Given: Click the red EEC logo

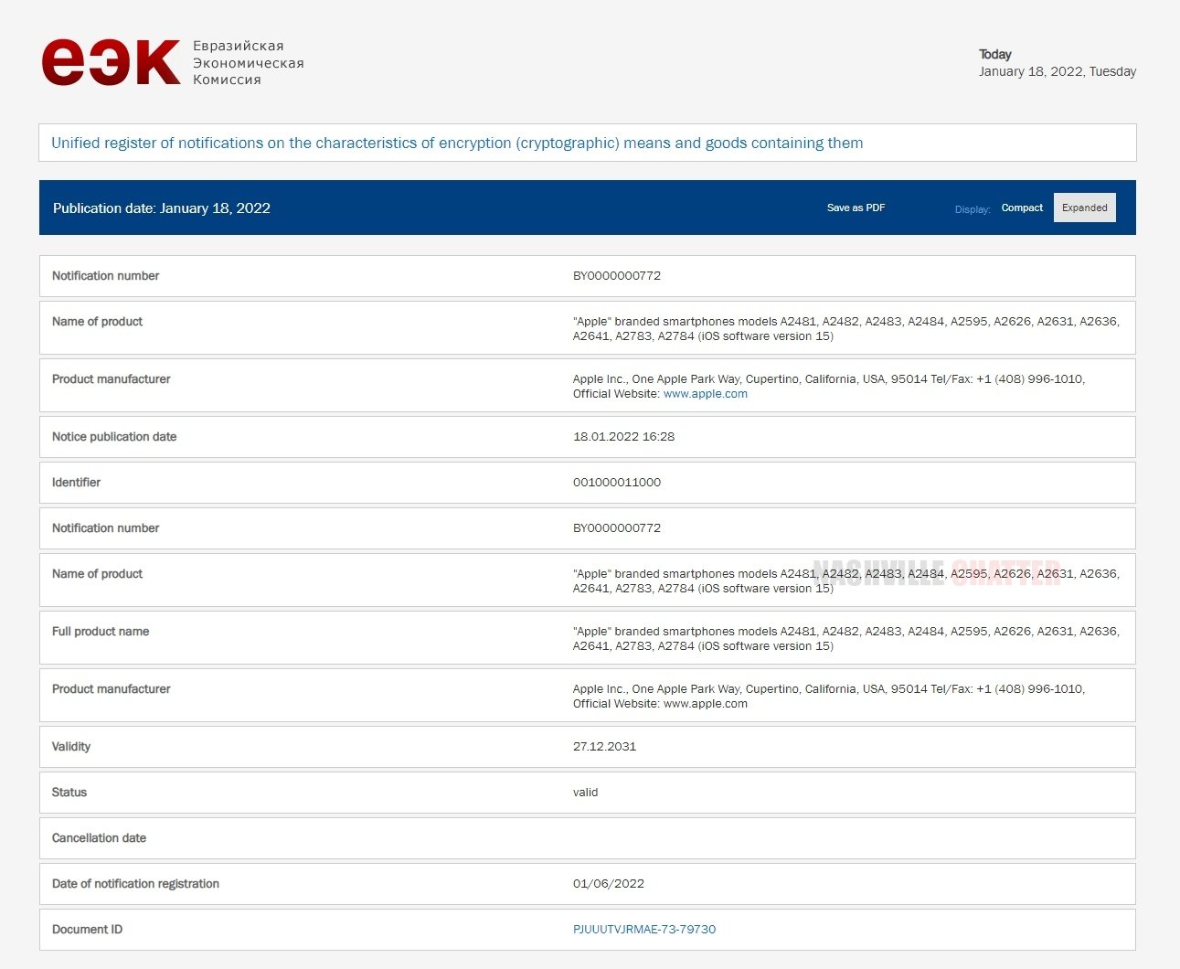Looking at the screenshot, I should [x=111, y=62].
